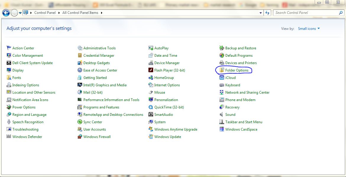Click the Keyboard icon

[x=222, y=85]
